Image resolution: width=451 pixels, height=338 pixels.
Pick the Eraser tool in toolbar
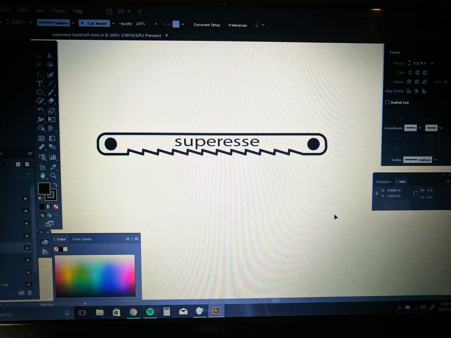(x=52, y=101)
